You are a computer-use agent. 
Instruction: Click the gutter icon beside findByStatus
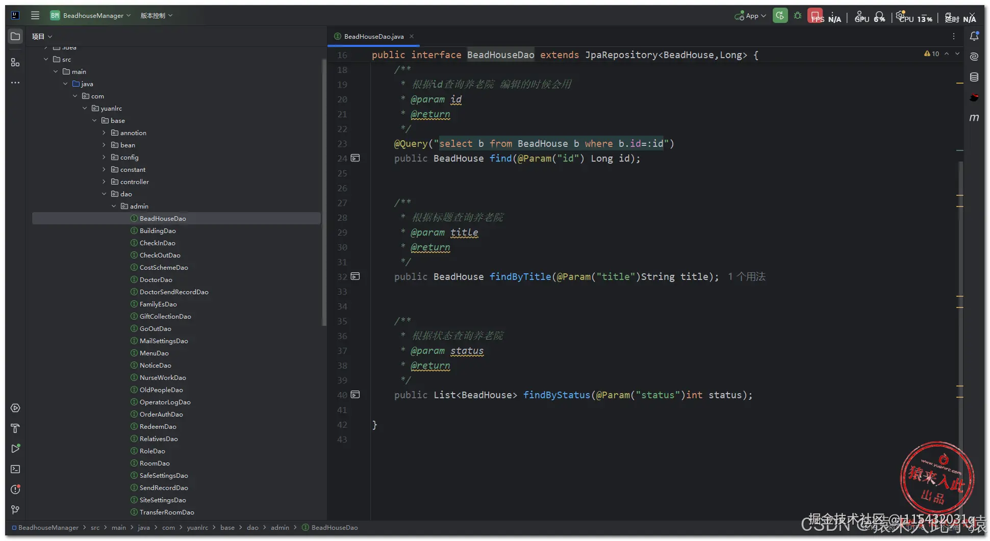[x=356, y=395]
